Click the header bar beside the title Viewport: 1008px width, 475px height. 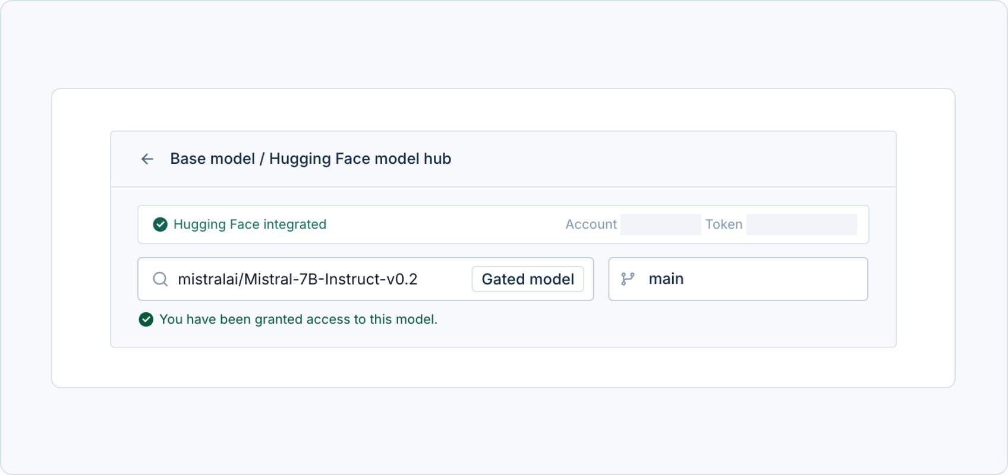pyautogui.click(x=672, y=159)
